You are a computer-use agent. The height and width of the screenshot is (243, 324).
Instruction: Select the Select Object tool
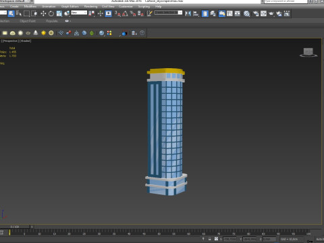[x=11, y=13]
